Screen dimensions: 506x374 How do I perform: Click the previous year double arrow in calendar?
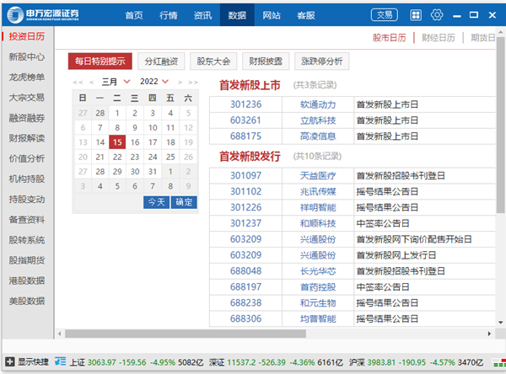tap(77, 82)
